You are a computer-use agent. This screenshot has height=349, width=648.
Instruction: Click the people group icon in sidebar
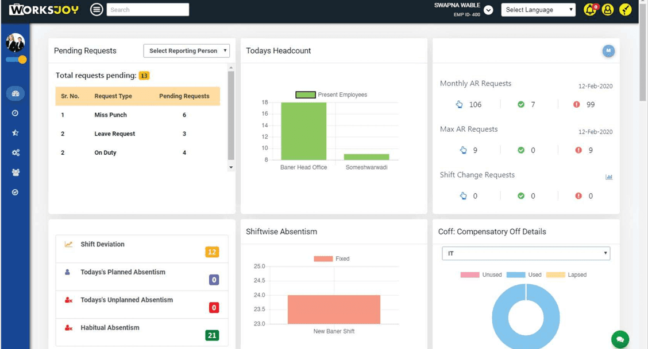[16, 172]
